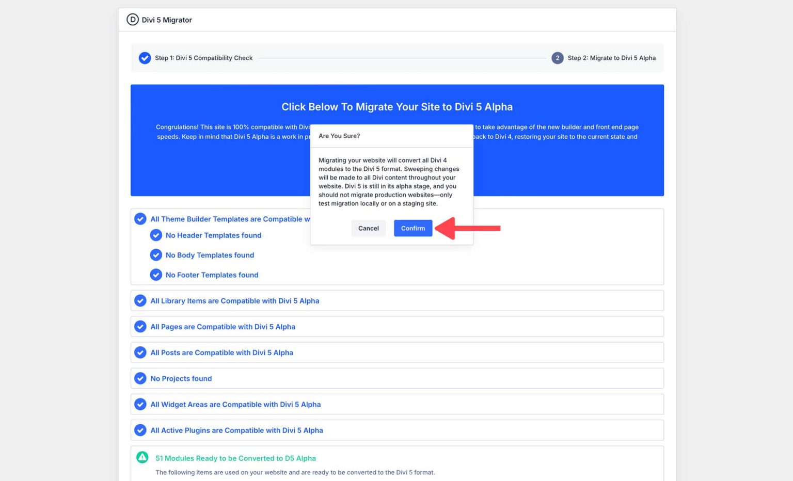Click the Are You Sure dialog title
Image resolution: width=793 pixels, height=481 pixels.
coord(339,136)
